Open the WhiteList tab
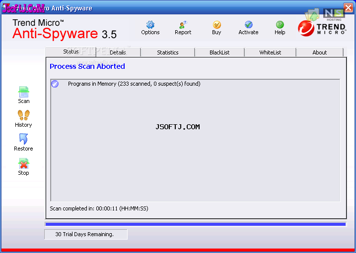356x253 pixels. coord(270,52)
